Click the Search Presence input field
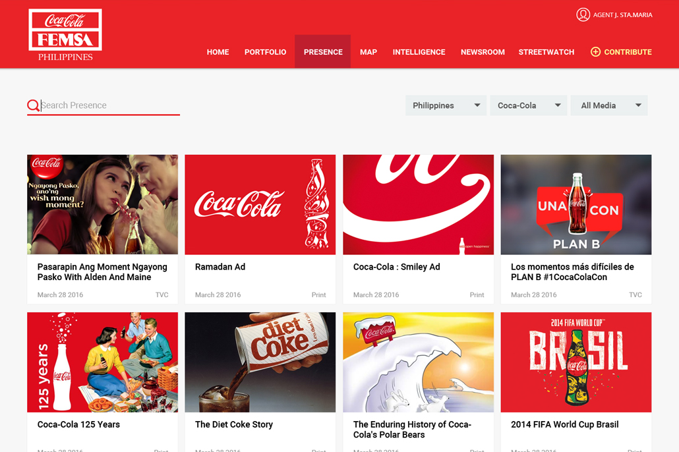 [109, 105]
